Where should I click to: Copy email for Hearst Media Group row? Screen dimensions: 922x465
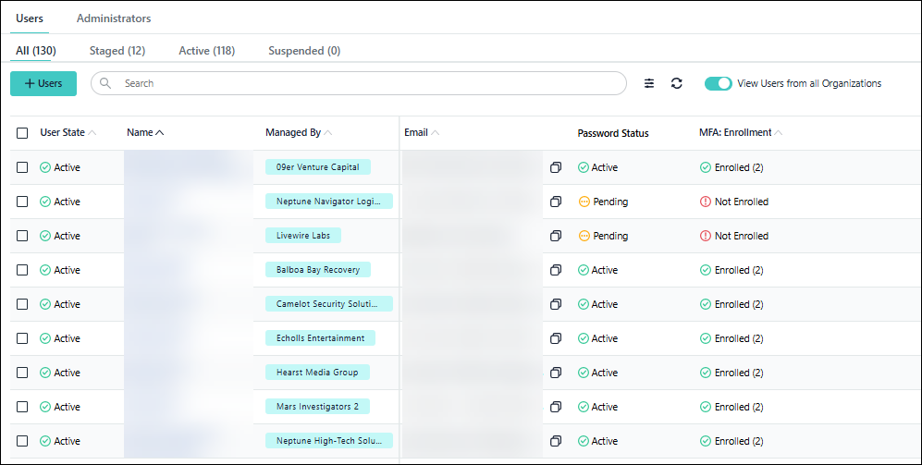(x=556, y=373)
